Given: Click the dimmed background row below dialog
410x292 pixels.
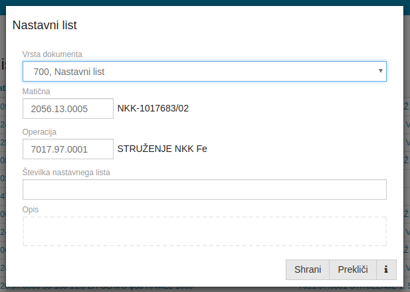Looking at the screenshot, I should click(205, 289).
